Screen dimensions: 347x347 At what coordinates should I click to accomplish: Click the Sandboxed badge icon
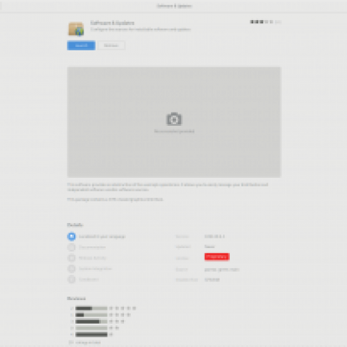(71, 279)
